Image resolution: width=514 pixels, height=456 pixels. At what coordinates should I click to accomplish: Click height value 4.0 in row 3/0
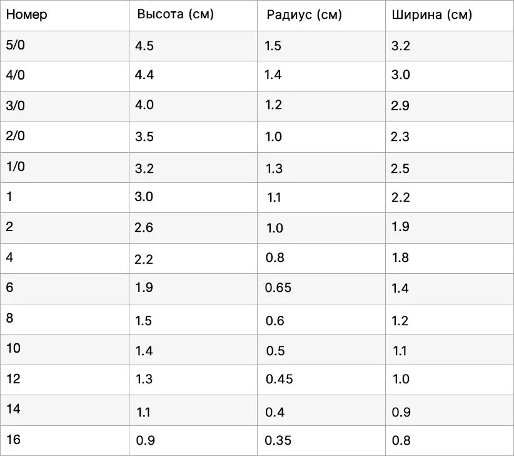click(x=144, y=105)
